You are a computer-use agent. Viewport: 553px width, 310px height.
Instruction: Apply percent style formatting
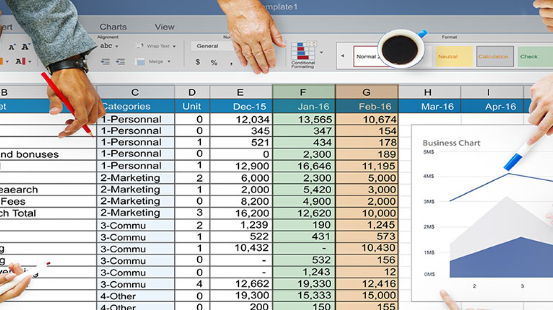(214, 62)
